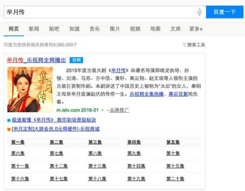Click the 官网 badge next to title
Viewport: 245px width, 191px height.
(76, 60)
